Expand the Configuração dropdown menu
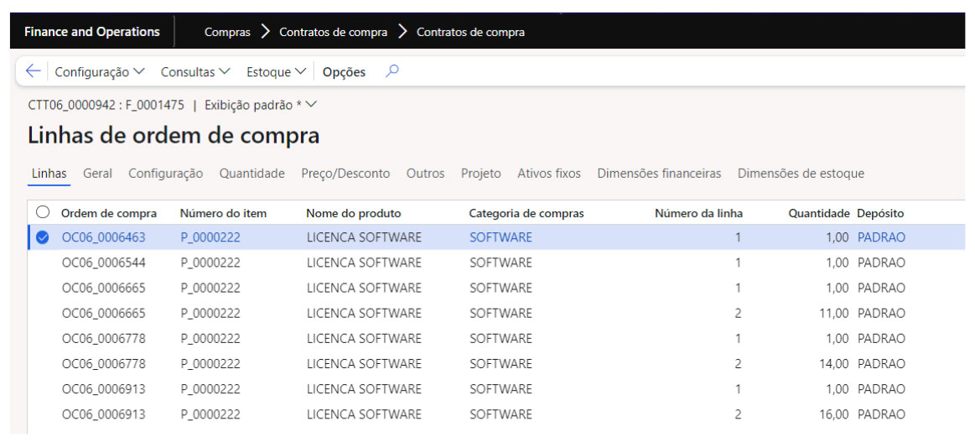This screenshot has height=442, width=975. click(x=99, y=72)
